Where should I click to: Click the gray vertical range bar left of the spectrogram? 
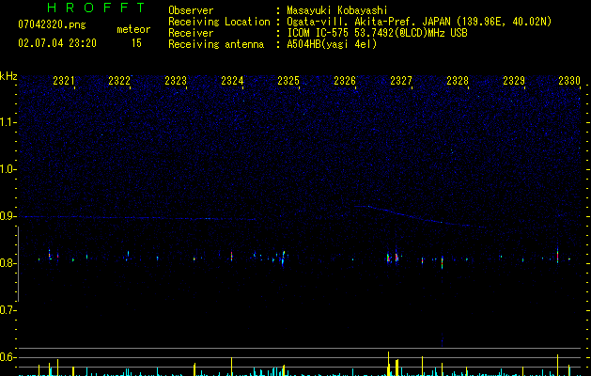pyautogui.click(x=18, y=263)
